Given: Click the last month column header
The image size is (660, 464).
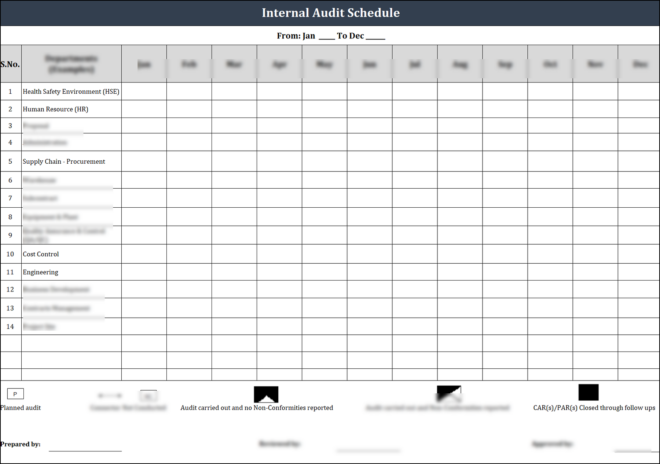Looking at the screenshot, I should point(639,64).
